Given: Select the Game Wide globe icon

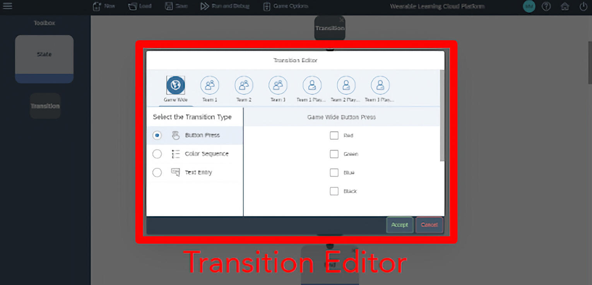Looking at the screenshot, I should 176,86.
